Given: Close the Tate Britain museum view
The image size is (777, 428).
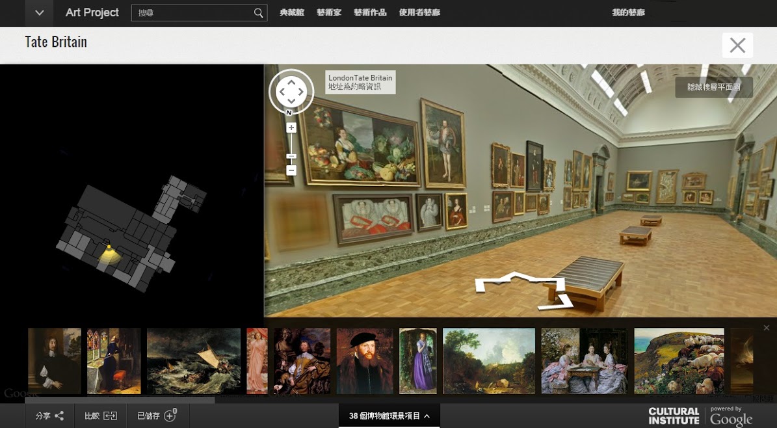Looking at the screenshot, I should point(737,46).
